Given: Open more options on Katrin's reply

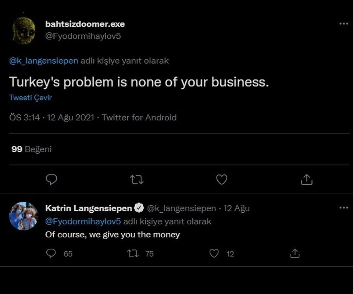Looking at the screenshot, I should (x=343, y=208).
